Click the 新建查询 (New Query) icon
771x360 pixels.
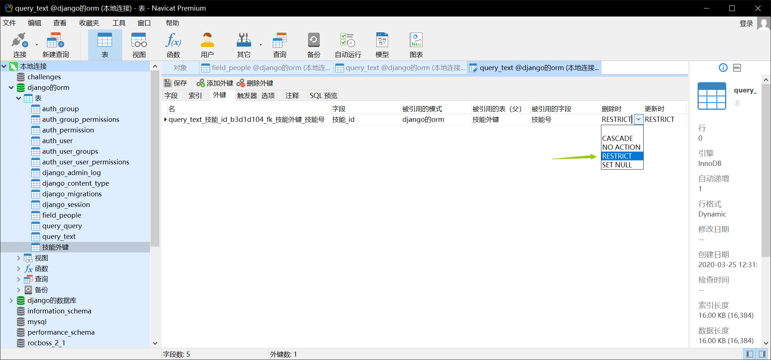(x=55, y=45)
